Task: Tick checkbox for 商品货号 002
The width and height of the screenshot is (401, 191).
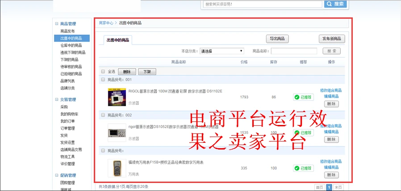Action: (x=103, y=115)
